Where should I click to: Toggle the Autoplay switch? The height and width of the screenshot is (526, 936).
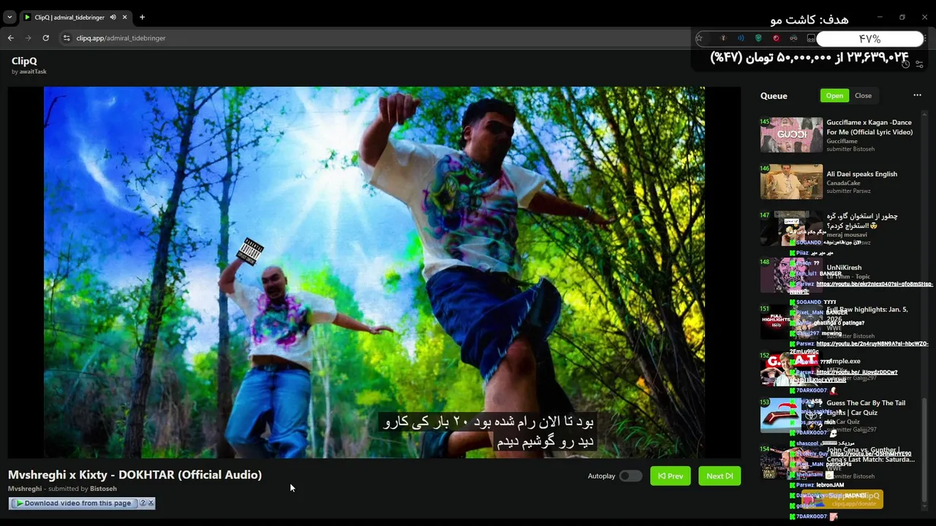pos(630,476)
